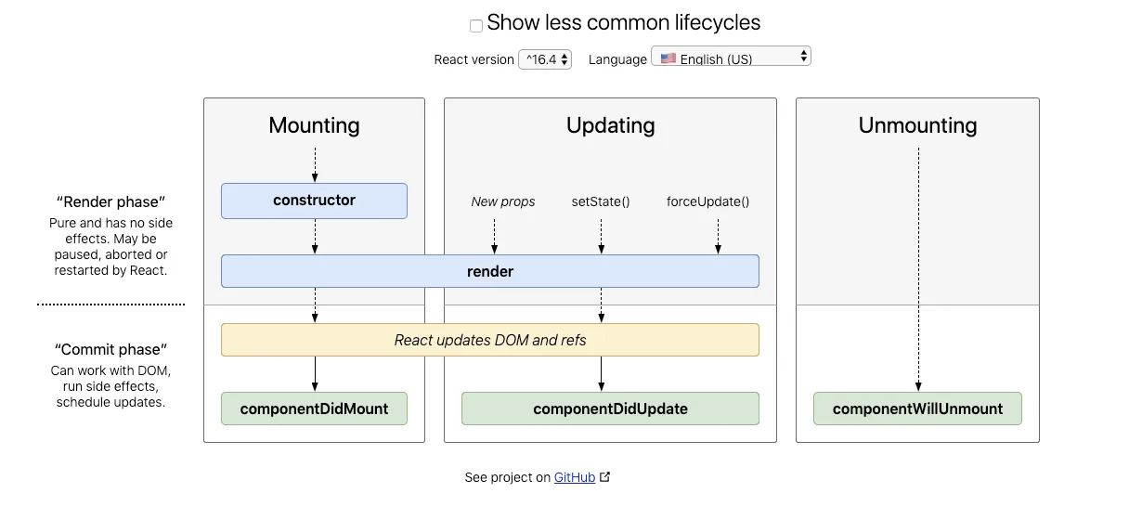Select the "Commit phase" label

coord(110,350)
